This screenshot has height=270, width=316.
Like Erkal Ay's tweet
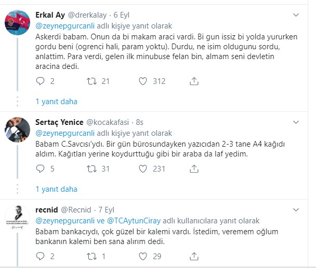143,81
